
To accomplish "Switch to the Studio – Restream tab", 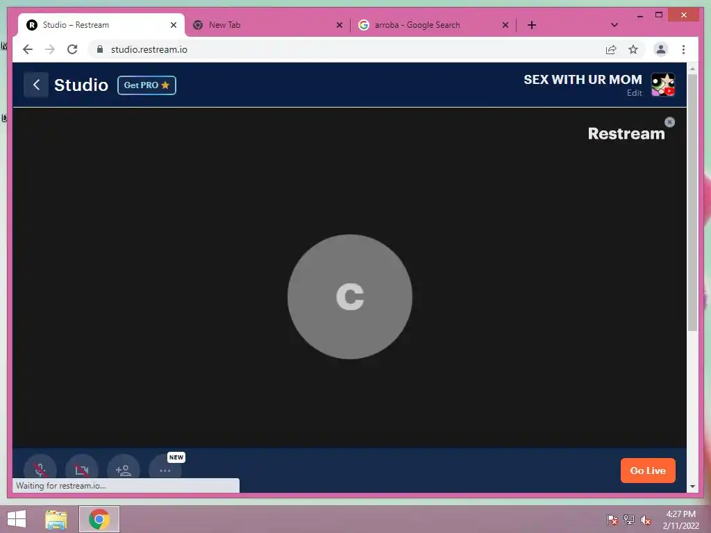I will coord(101,25).
